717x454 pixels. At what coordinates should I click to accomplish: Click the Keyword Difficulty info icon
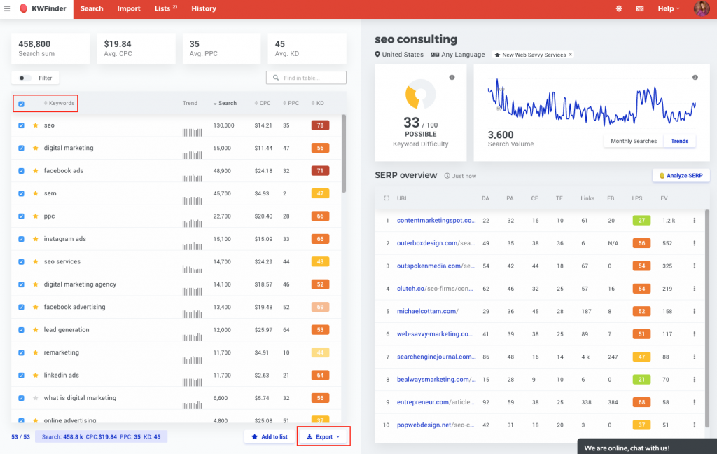452,77
